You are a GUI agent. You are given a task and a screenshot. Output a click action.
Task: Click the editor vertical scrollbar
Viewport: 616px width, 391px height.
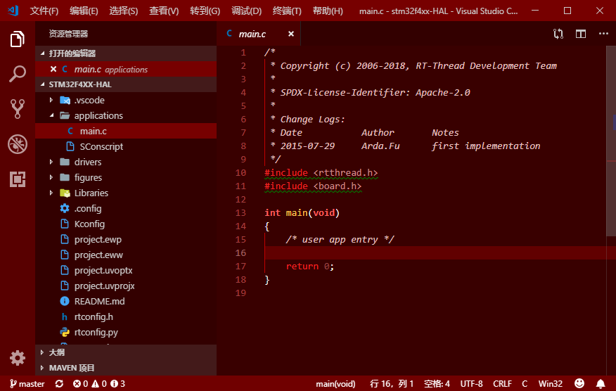pyautogui.click(x=611, y=141)
